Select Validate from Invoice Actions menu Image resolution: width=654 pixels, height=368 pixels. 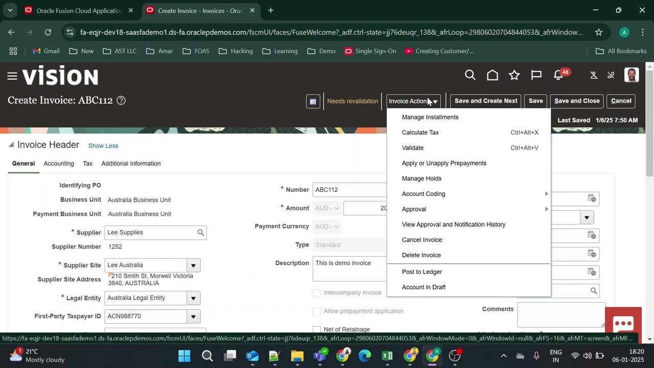point(469,148)
